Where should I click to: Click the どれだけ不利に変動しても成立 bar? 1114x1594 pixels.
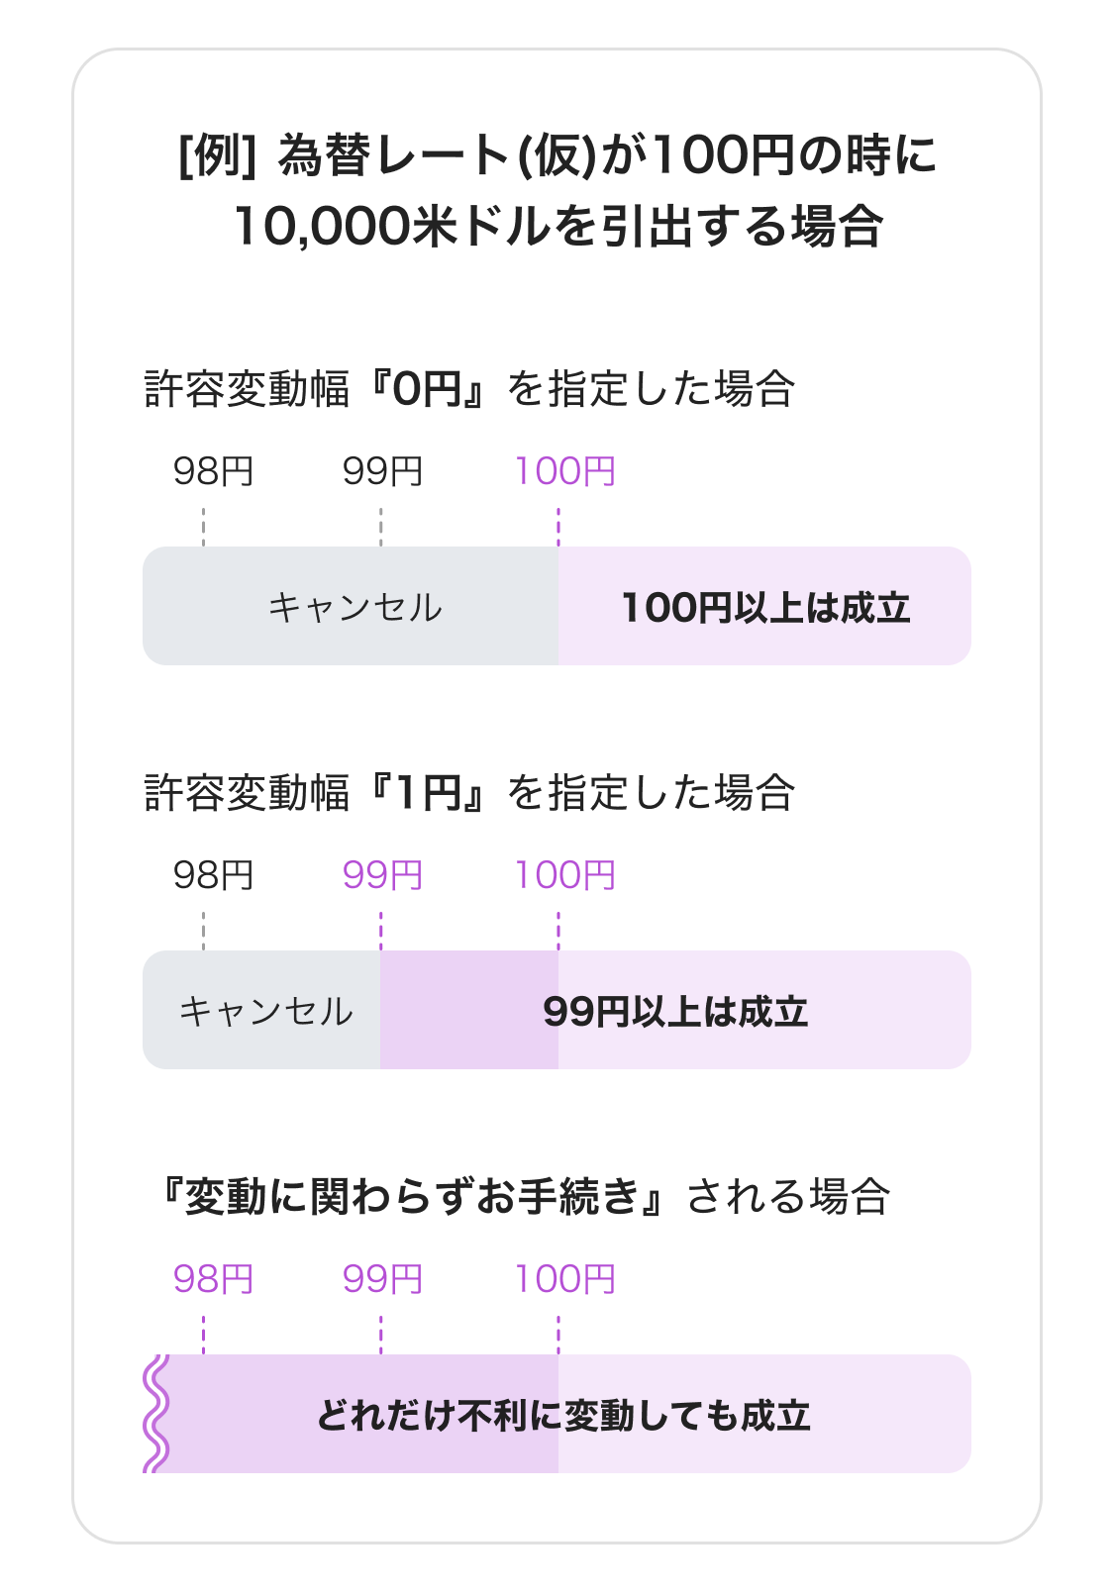coord(557,1414)
